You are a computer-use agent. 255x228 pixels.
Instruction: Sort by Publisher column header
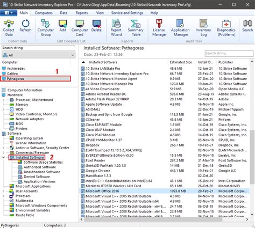click(233, 62)
